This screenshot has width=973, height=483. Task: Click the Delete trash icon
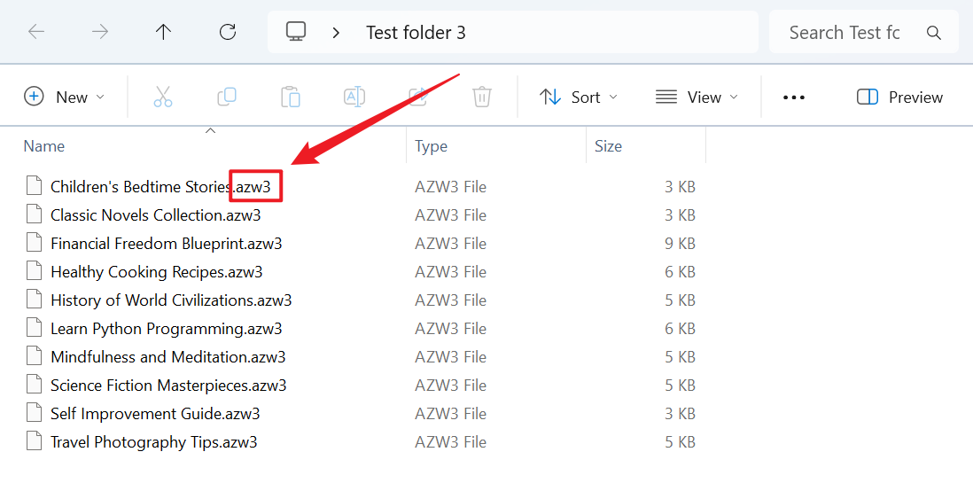482,97
